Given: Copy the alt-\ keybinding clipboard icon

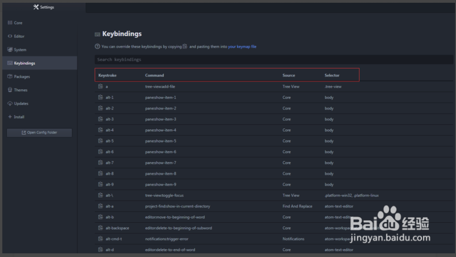Looking at the screenshot, I should (100, 195).
